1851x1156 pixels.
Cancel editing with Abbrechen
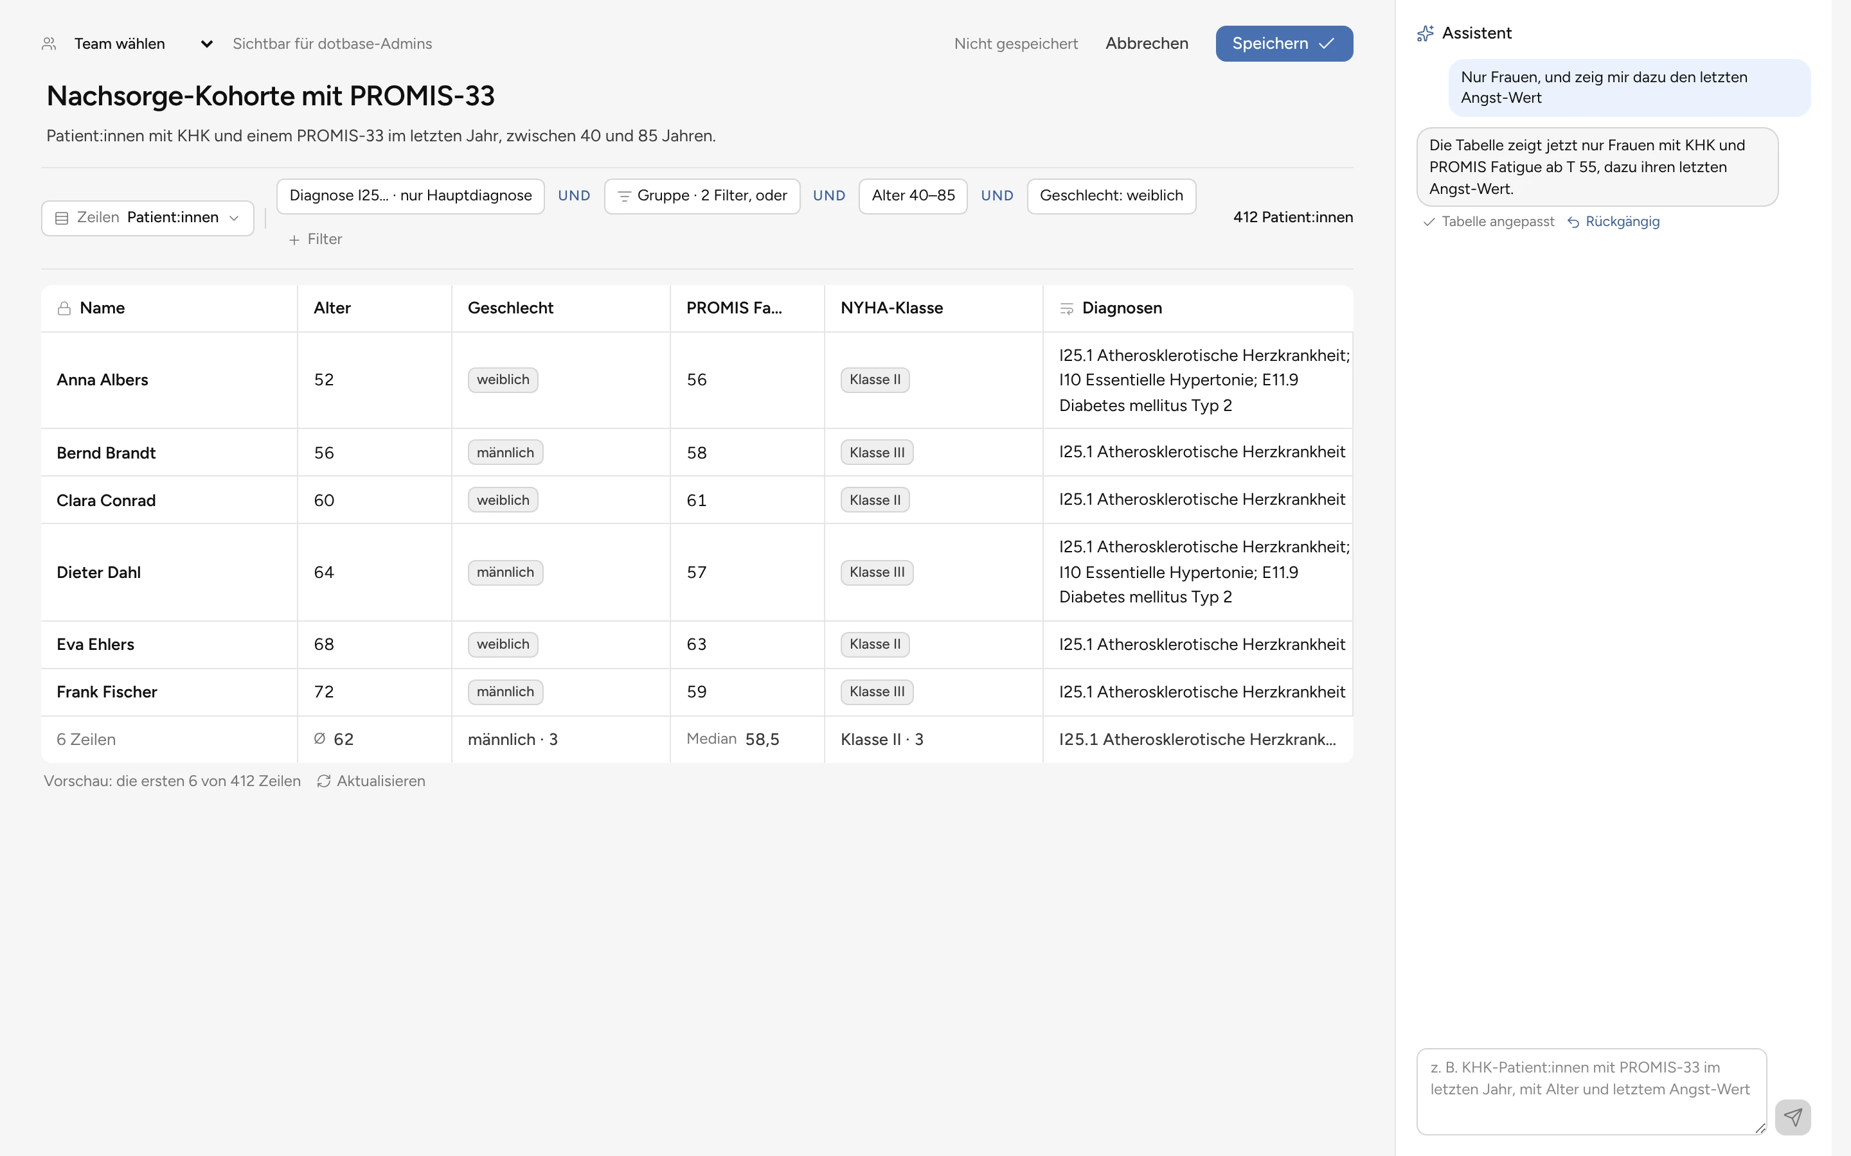1147,44
